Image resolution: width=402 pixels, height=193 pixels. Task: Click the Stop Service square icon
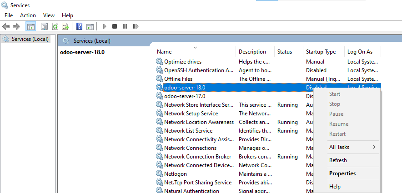click(115, 26)
